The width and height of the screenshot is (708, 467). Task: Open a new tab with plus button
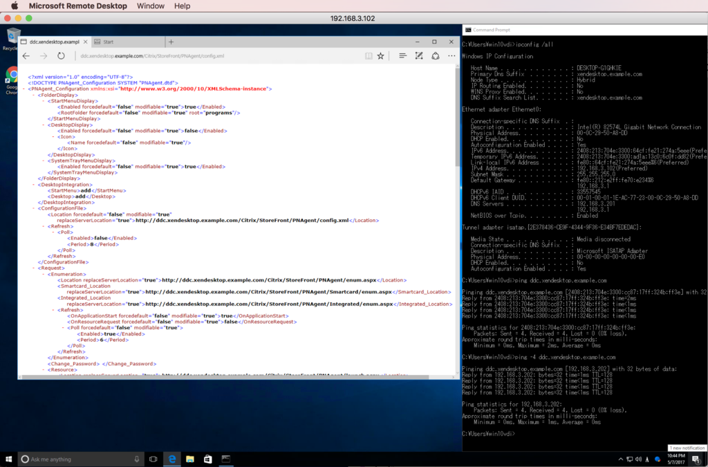click(171, 42)
